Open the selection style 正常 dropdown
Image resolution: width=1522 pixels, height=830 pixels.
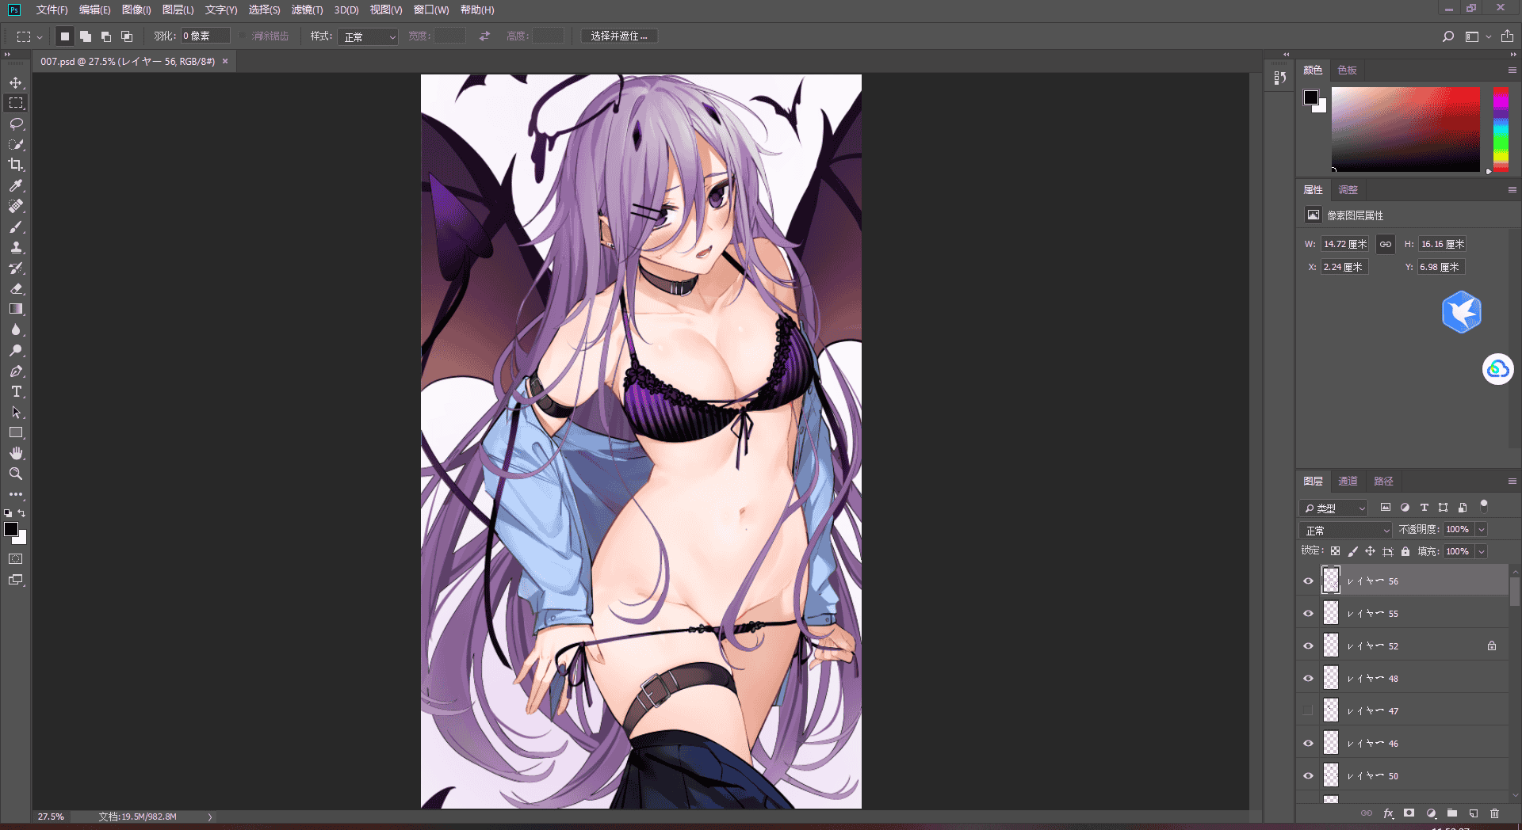pos(368,36)
